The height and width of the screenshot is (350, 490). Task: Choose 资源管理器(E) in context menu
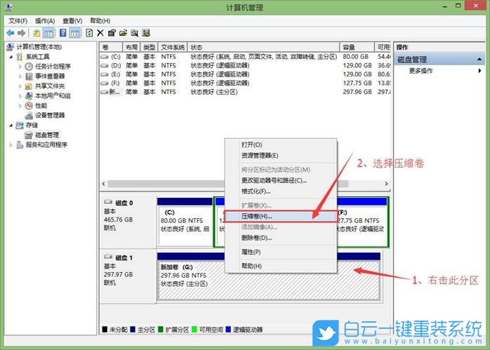pos(281,156)
